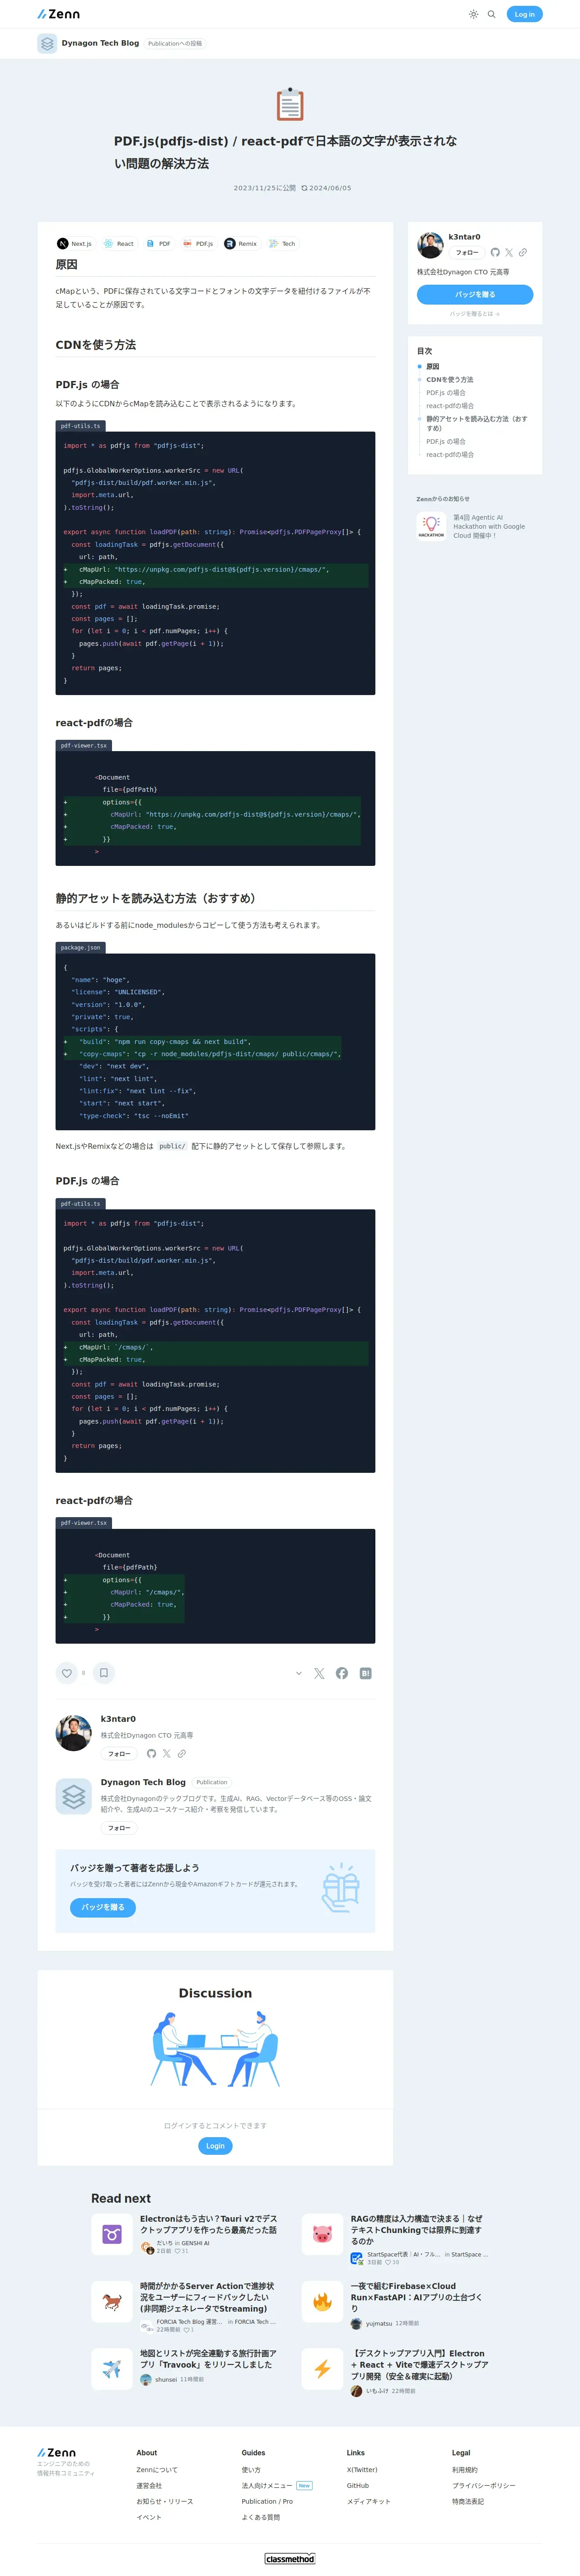Open k3ntar0's GitHub profile icon in sidebar
This screenshot has width=580, height=2576.
pyautogui.click(x=495, y=253)
